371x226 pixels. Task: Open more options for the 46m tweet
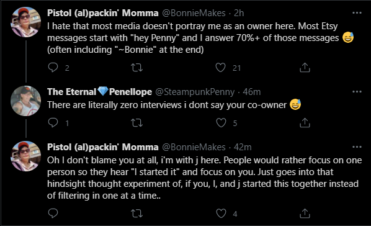[x=357, y=92]
